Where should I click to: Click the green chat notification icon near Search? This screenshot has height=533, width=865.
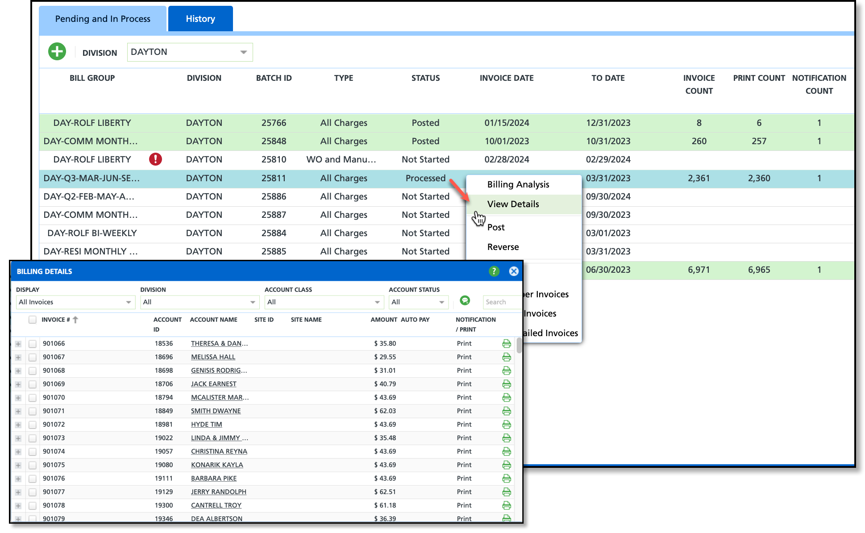click(465, 301)
